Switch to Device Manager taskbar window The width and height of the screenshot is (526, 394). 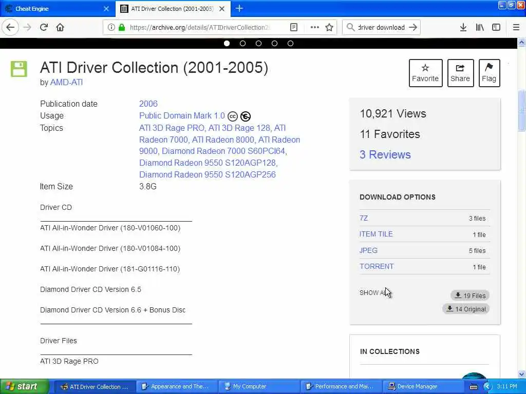pos(423,386)
